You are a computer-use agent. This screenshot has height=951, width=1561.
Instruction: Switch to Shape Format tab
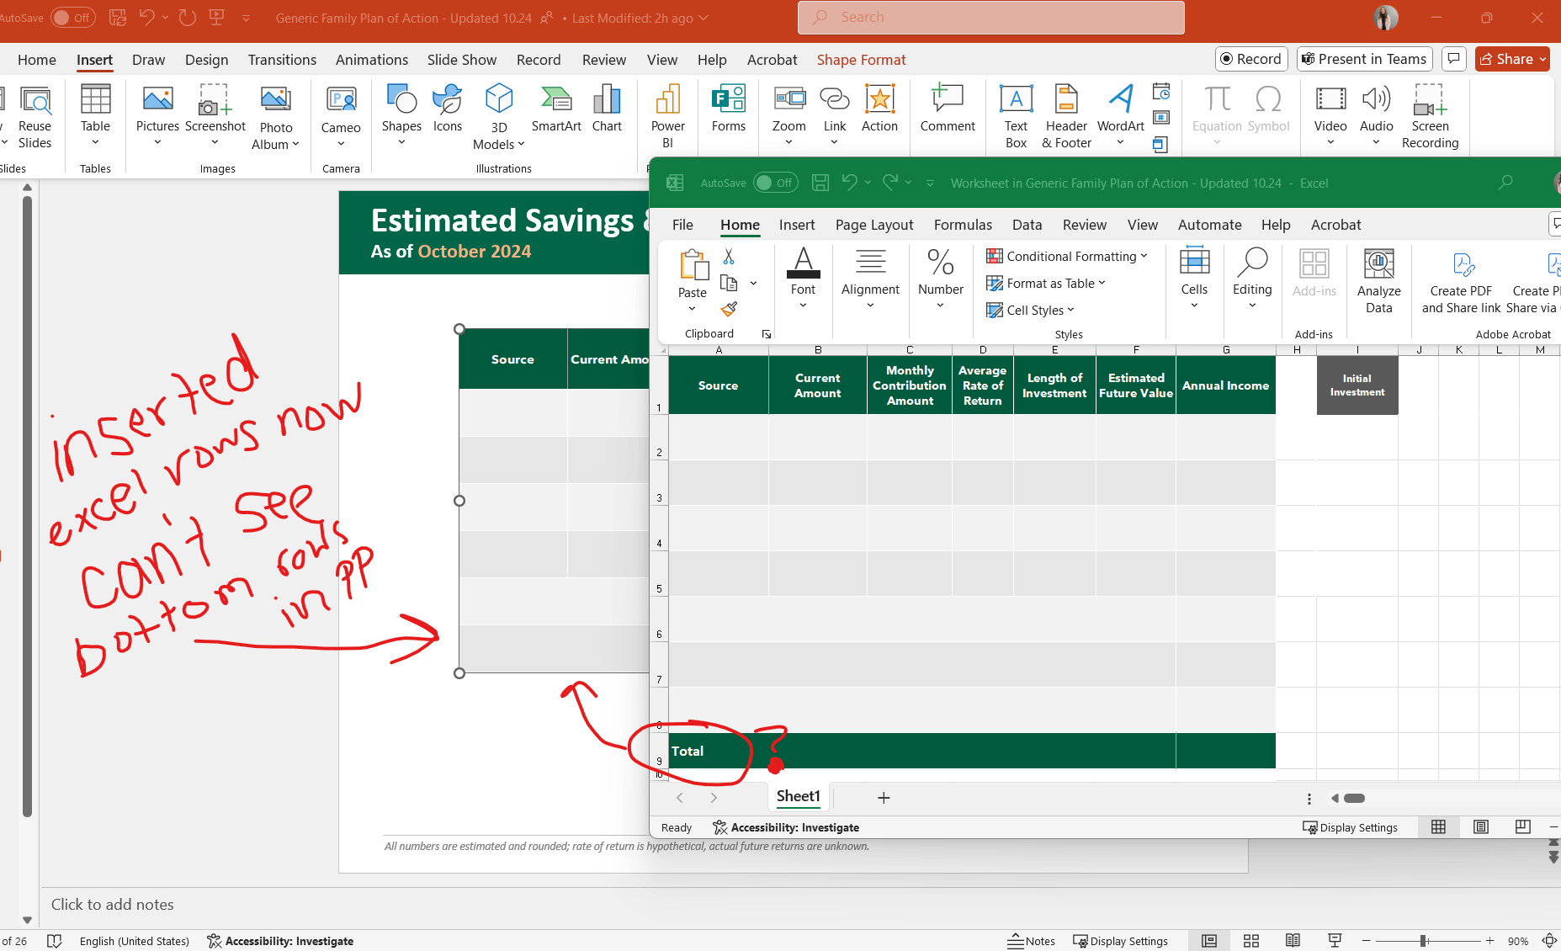pyautogui.click(x=861, y=60)
